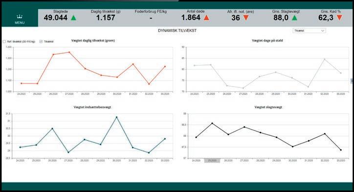Click the red down arrow beside Gns. Kød %
The width and height of the screenshot is (354, 192).
[x=339, y=18]
